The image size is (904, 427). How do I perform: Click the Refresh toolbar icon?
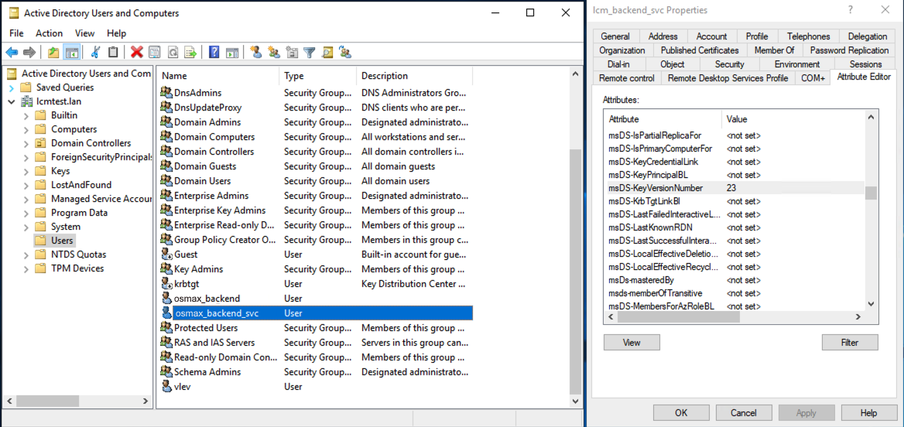tap(173, 53)
